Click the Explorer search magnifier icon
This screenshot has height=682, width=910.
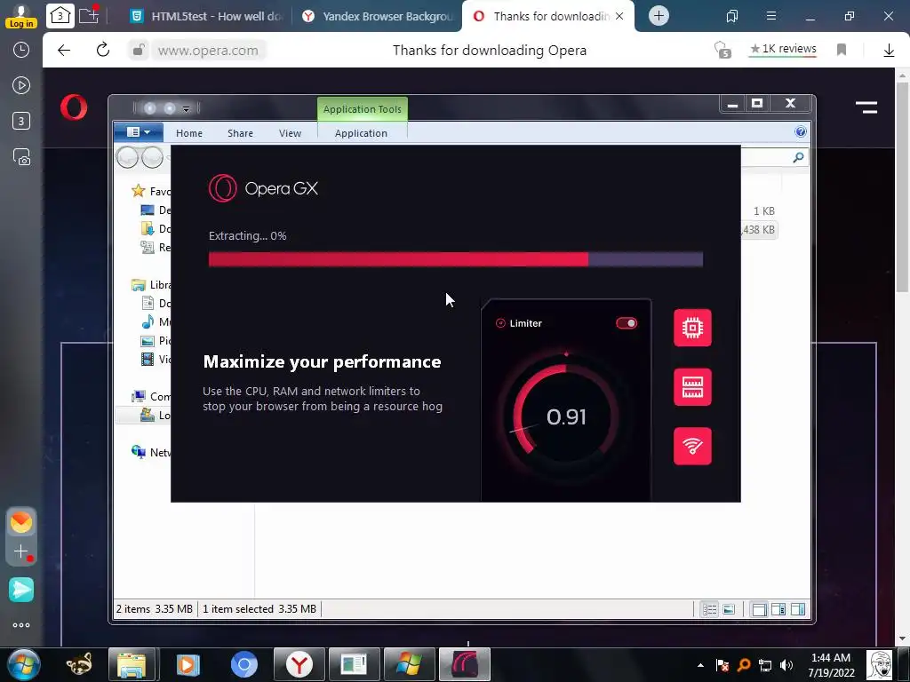point(799,157)
